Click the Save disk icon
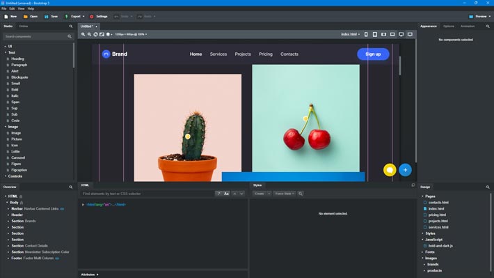This screenshot has width=494, height=278. [47, 17]
